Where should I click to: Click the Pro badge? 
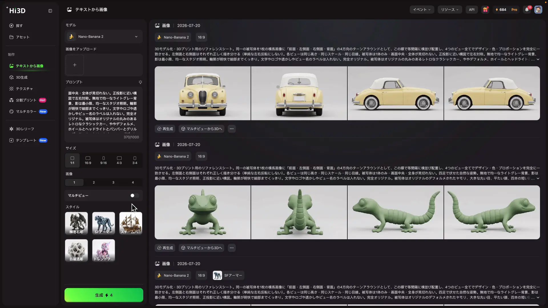pos(514,9)
